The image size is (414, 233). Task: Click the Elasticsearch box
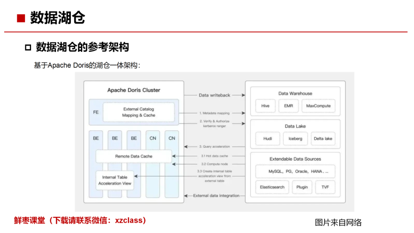(272, 187)
